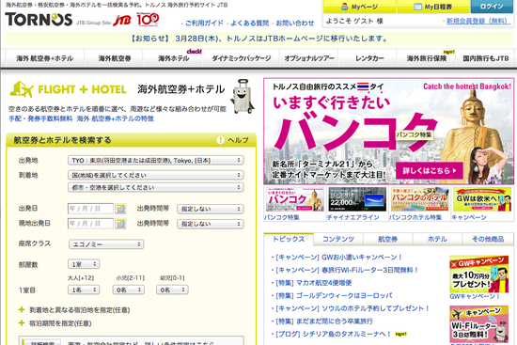This screenshot has height=345, width=517.
Task: Open the ご利用ガイド link
Action: click(x=204, y=24)
